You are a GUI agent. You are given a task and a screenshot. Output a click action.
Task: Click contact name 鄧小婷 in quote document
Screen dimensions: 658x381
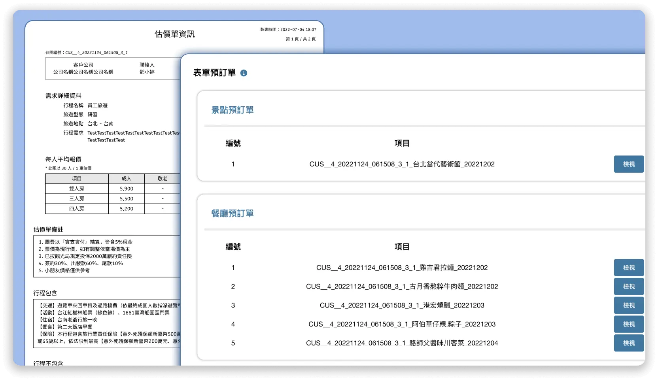click(147, 72)
